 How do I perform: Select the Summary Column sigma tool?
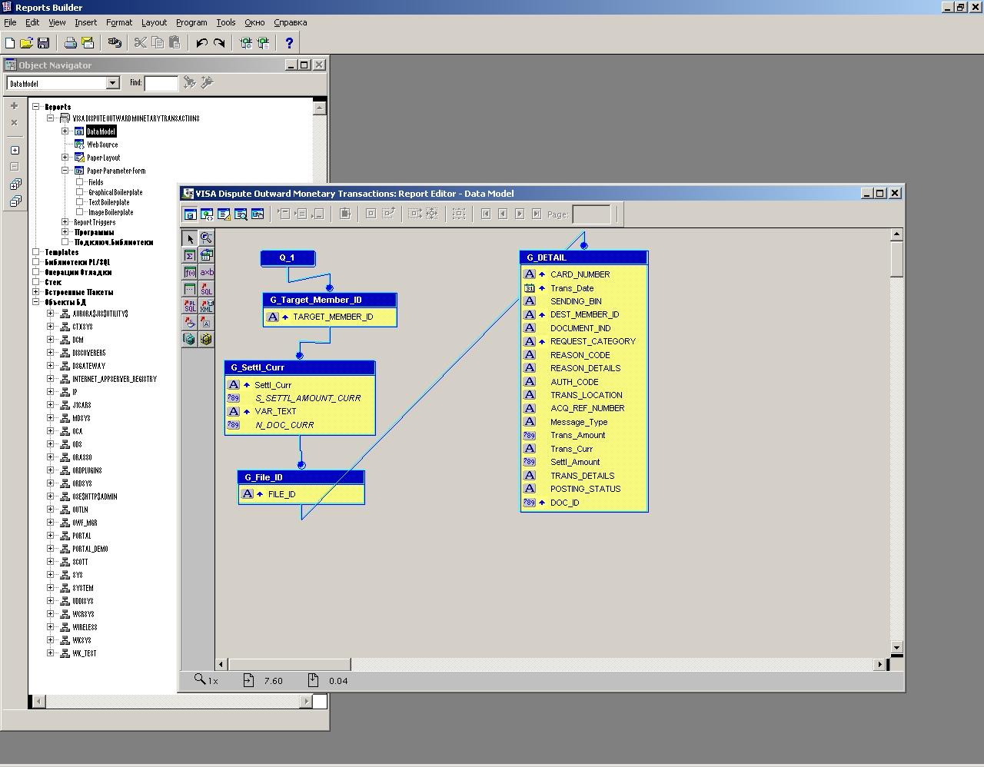point(190,256)
